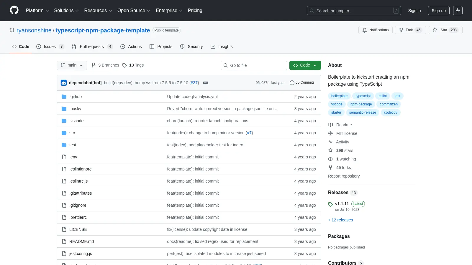Viewport: 472px width, 265px height.
Task: Open the Solutions dropdown menu
Action: click(x=66, y=11)
